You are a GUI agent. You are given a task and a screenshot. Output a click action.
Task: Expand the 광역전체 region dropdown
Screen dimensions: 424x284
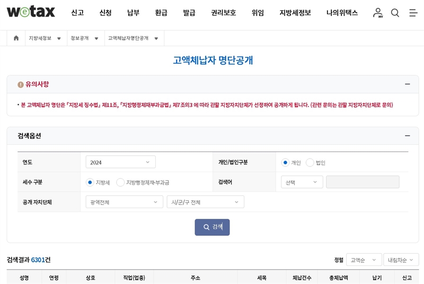[124, 202]
